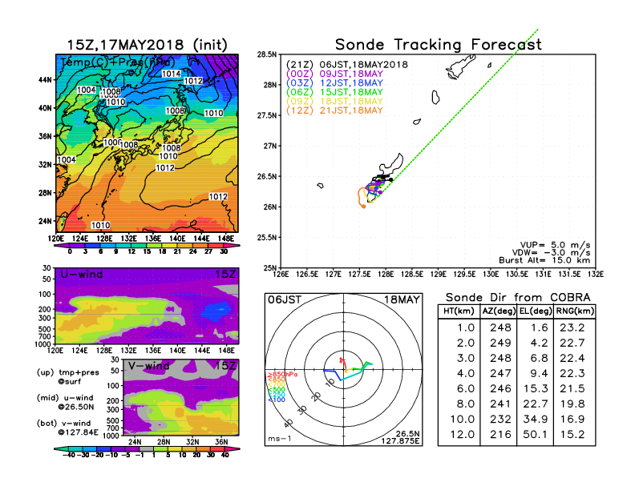Click the "V-wind" panel label

[148, 366]
